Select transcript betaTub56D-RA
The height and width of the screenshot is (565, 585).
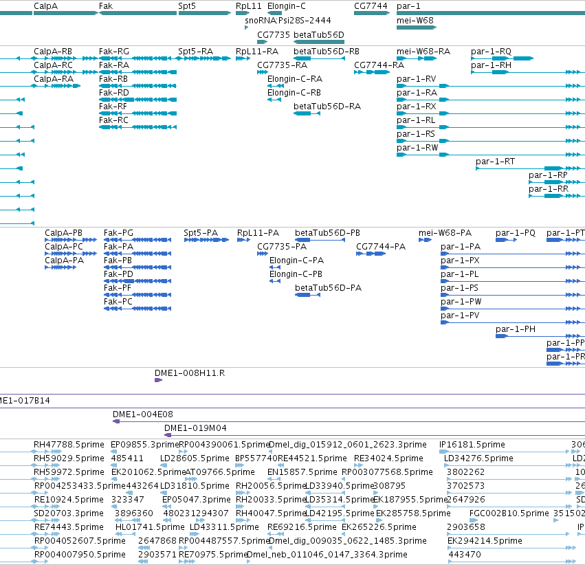(307, 113)
